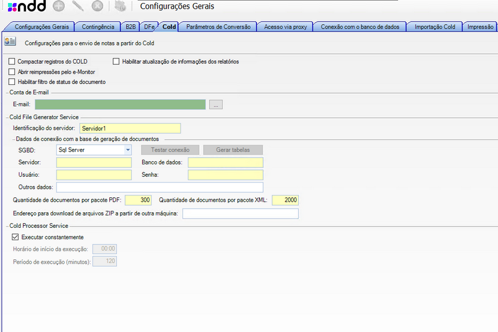Image resolution: width=498 pixels, height=332 pixels.
Task: Toggle Habilitar atualização de informações dos relatórios
Action: coord(116,61)
